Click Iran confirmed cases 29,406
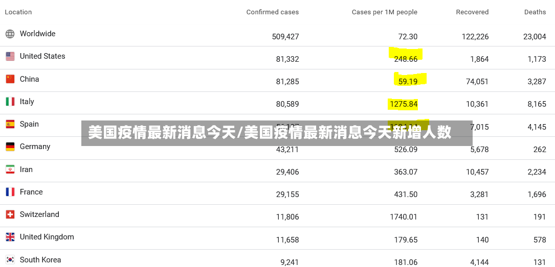 tap(287, 172)
